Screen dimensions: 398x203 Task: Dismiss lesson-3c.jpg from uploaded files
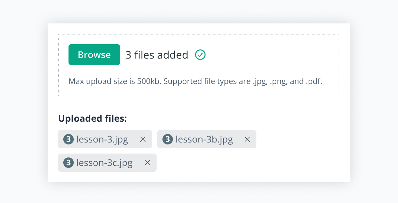click(x=147, y=163)
